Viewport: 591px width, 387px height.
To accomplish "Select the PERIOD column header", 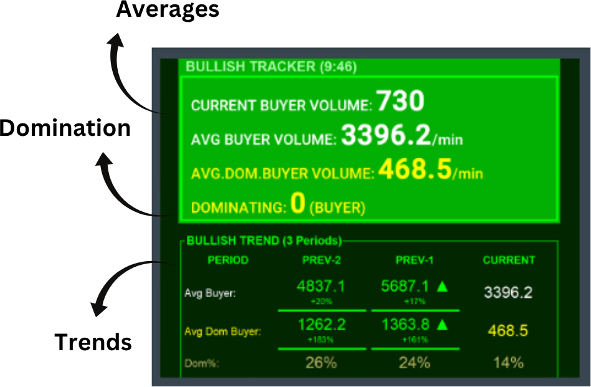I will tap(230, 260).
